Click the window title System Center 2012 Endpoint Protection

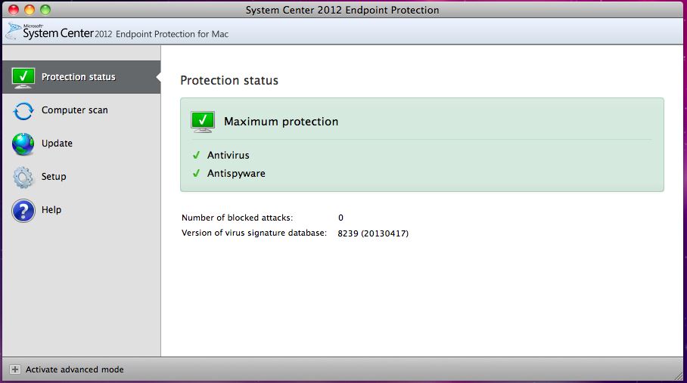(x=342, y=10)
